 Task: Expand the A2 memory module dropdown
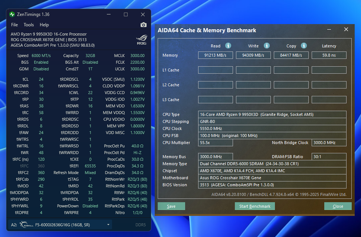point(108,225)
